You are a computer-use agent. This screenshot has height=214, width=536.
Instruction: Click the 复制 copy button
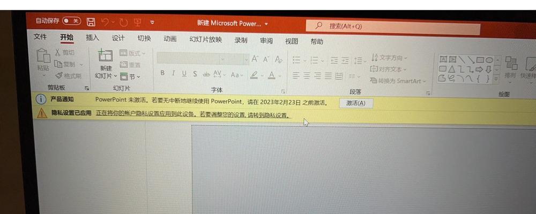click(x=65, y=64)
